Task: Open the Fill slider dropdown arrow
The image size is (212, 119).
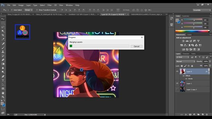Action: point(210,66)
